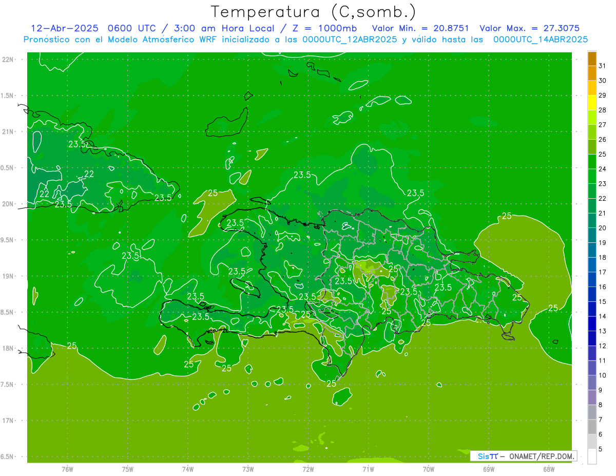Click legend value 31
This screenshot has width=616, height=476.
click(x=603, y=66)
